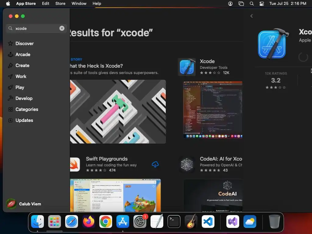Screen dimensions: 312x234
Task: Open the Xcode search result icon
Action: pos(187,67)
